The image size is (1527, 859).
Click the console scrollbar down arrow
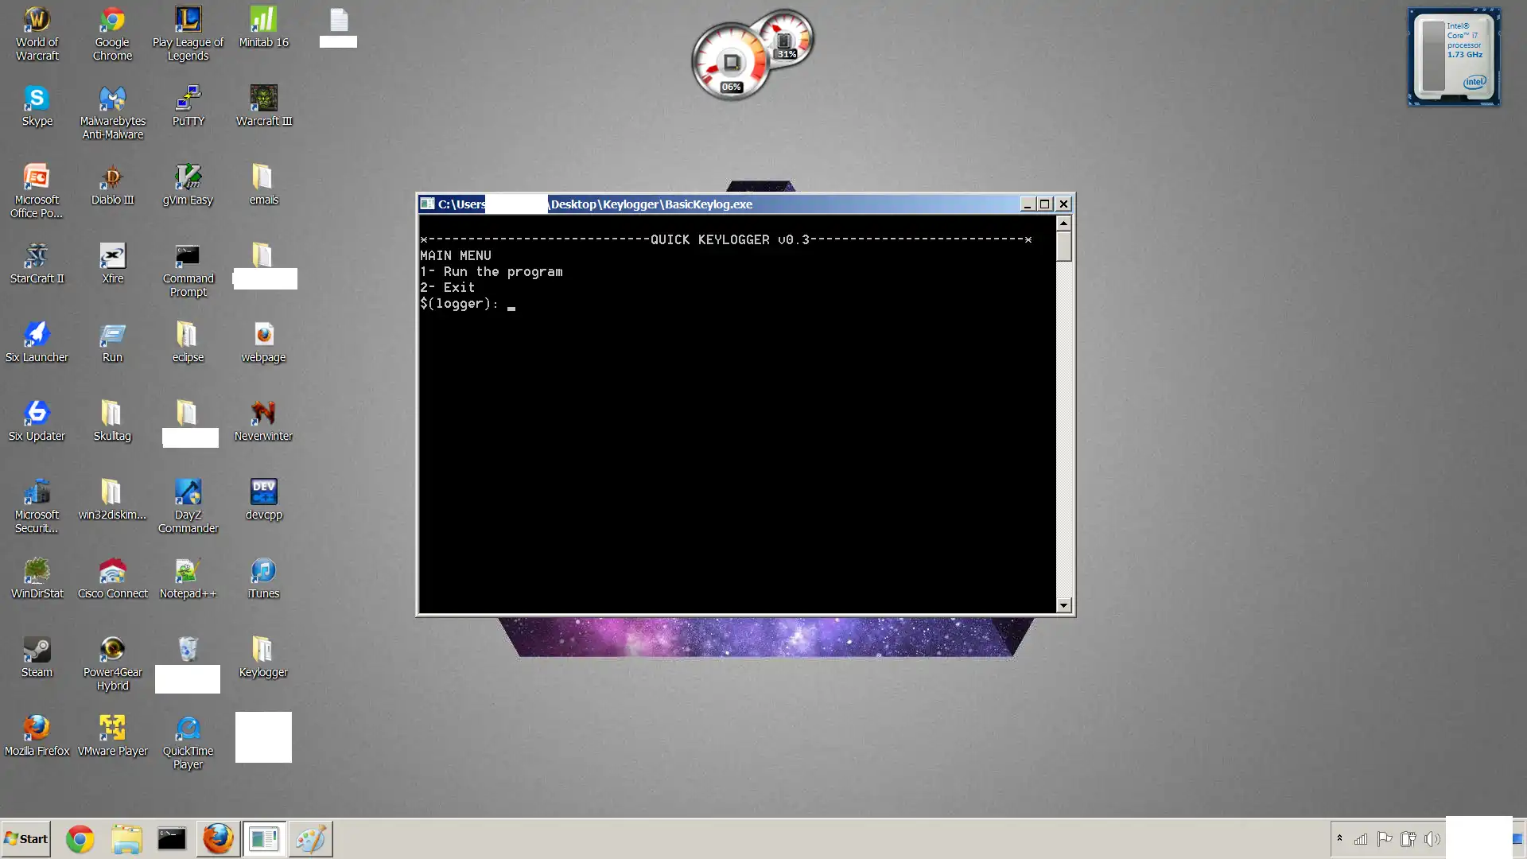point(1063,605)
